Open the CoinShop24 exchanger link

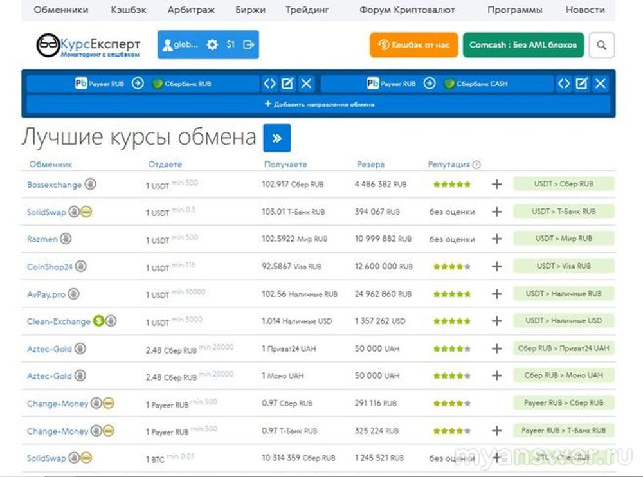tap(50, 267)
